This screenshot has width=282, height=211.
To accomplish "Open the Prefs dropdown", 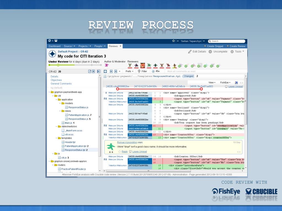I will click(x=129, y=71).
